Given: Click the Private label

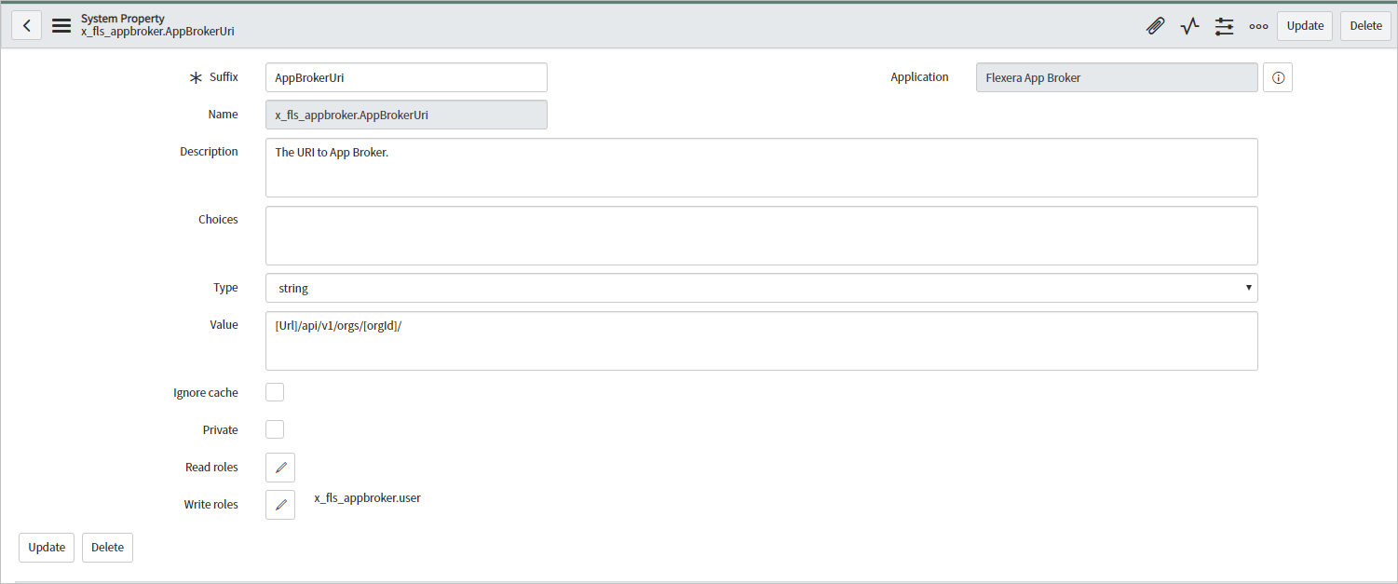Looking at the screenshot, I should point(221,430).
